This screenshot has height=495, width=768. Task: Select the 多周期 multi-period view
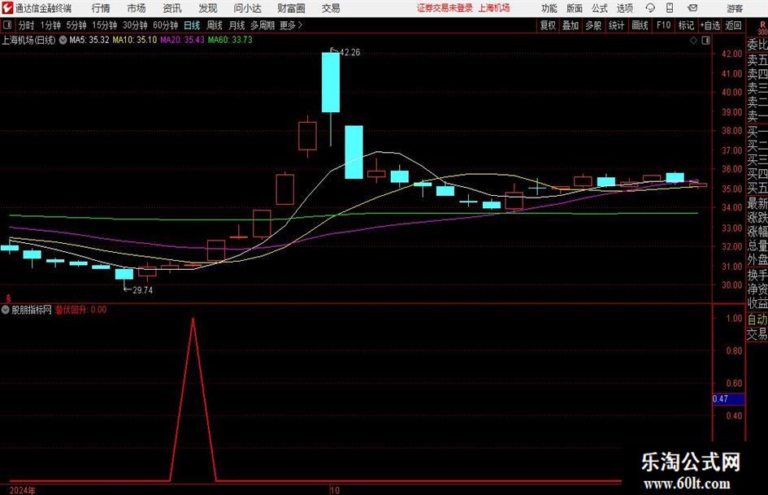[263, 25]
